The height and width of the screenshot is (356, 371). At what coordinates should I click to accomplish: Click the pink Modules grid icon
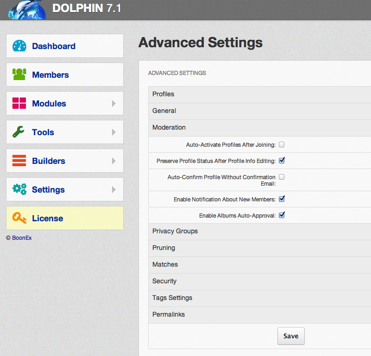pos(19,103)
